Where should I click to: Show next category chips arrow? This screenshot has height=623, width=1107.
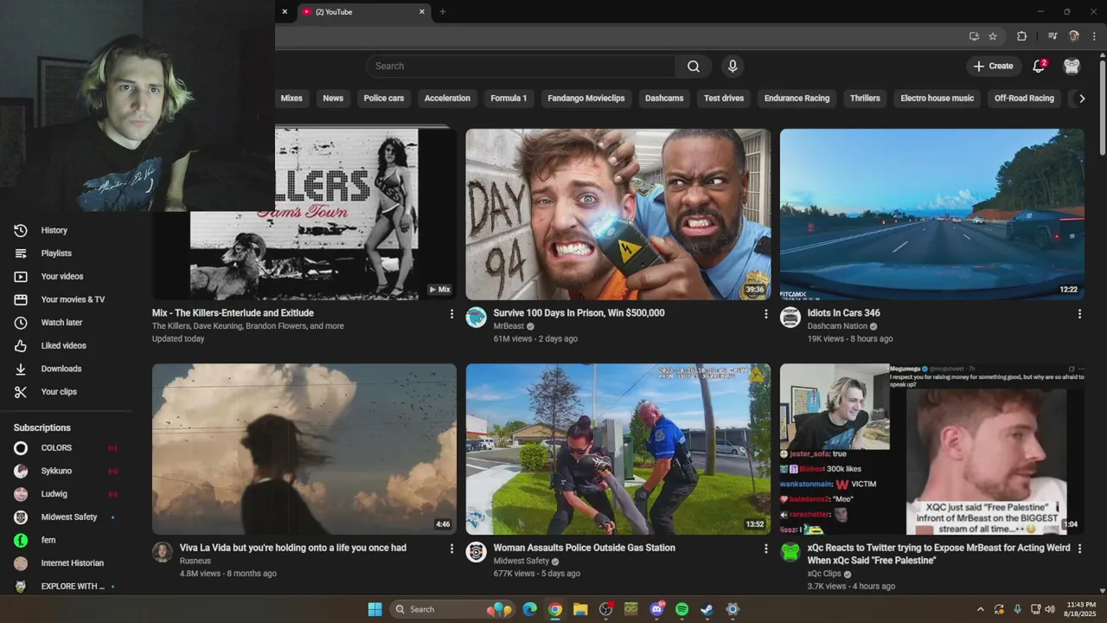click(x=1081, y=99)
